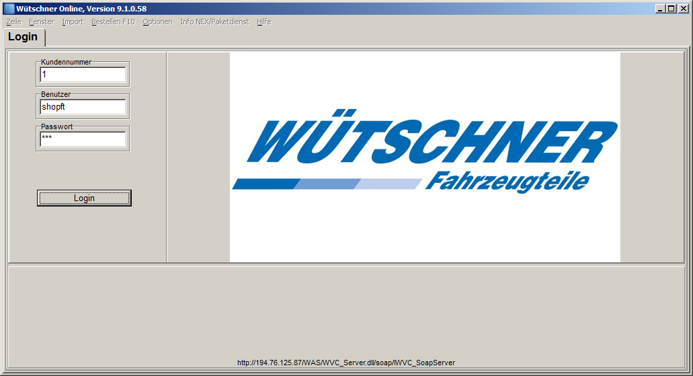
Task: Click into the Kundennummer input field
Action: point(83,75)
